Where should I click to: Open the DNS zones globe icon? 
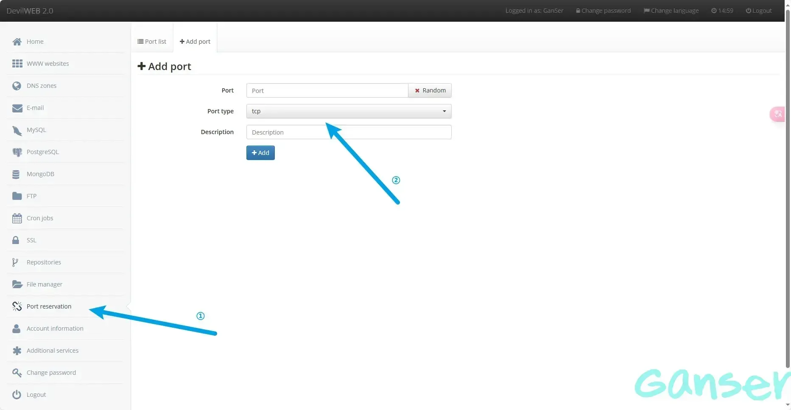17,86
